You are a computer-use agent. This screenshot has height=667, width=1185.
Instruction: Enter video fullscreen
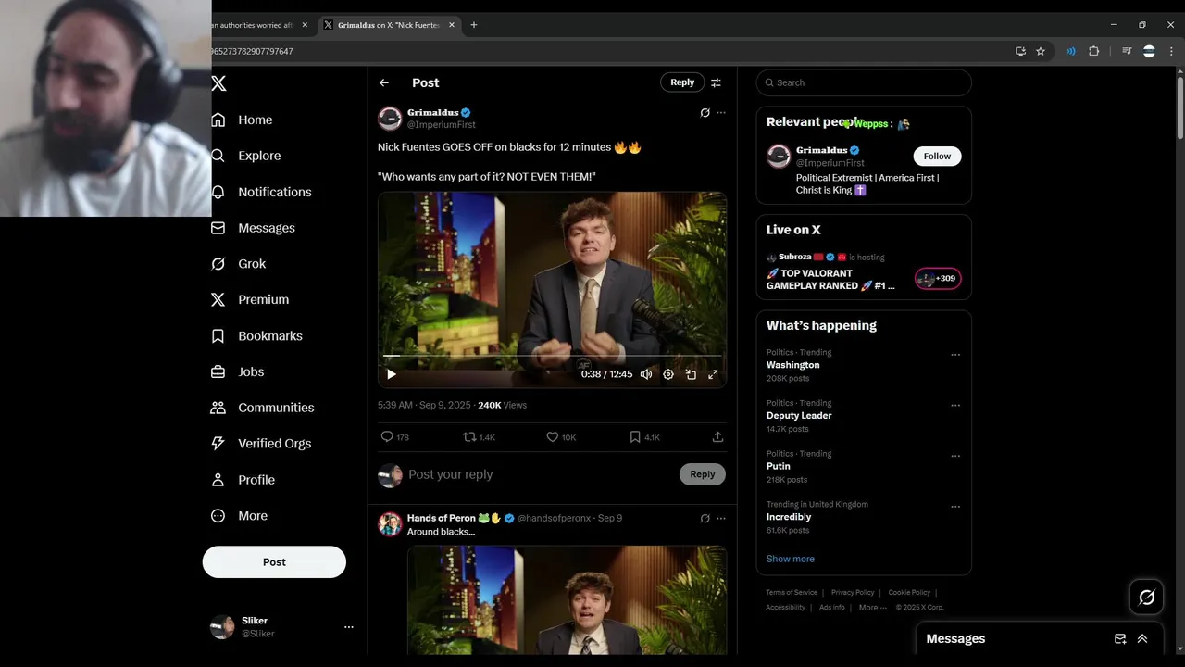click(713, 374)
